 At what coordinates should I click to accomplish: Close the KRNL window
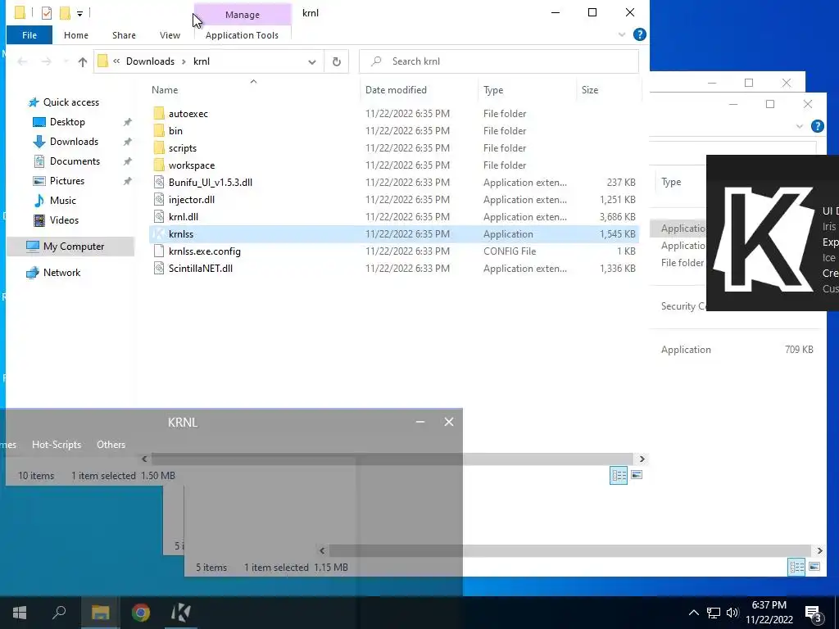449,422
